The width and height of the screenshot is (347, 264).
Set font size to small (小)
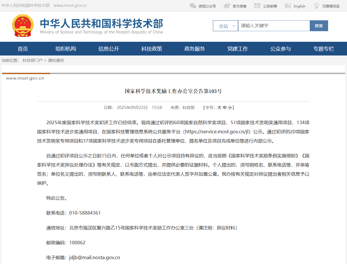point(230,108)
